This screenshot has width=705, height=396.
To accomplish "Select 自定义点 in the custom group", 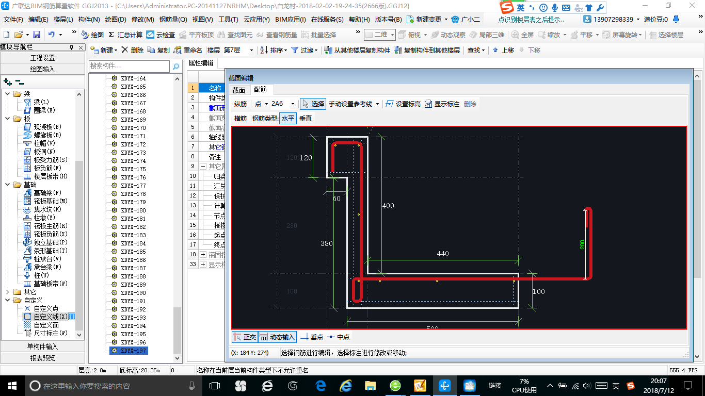I will (41, 308).
